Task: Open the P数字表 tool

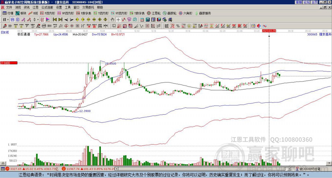Action: pyautogui.click(x=84, y=13)
